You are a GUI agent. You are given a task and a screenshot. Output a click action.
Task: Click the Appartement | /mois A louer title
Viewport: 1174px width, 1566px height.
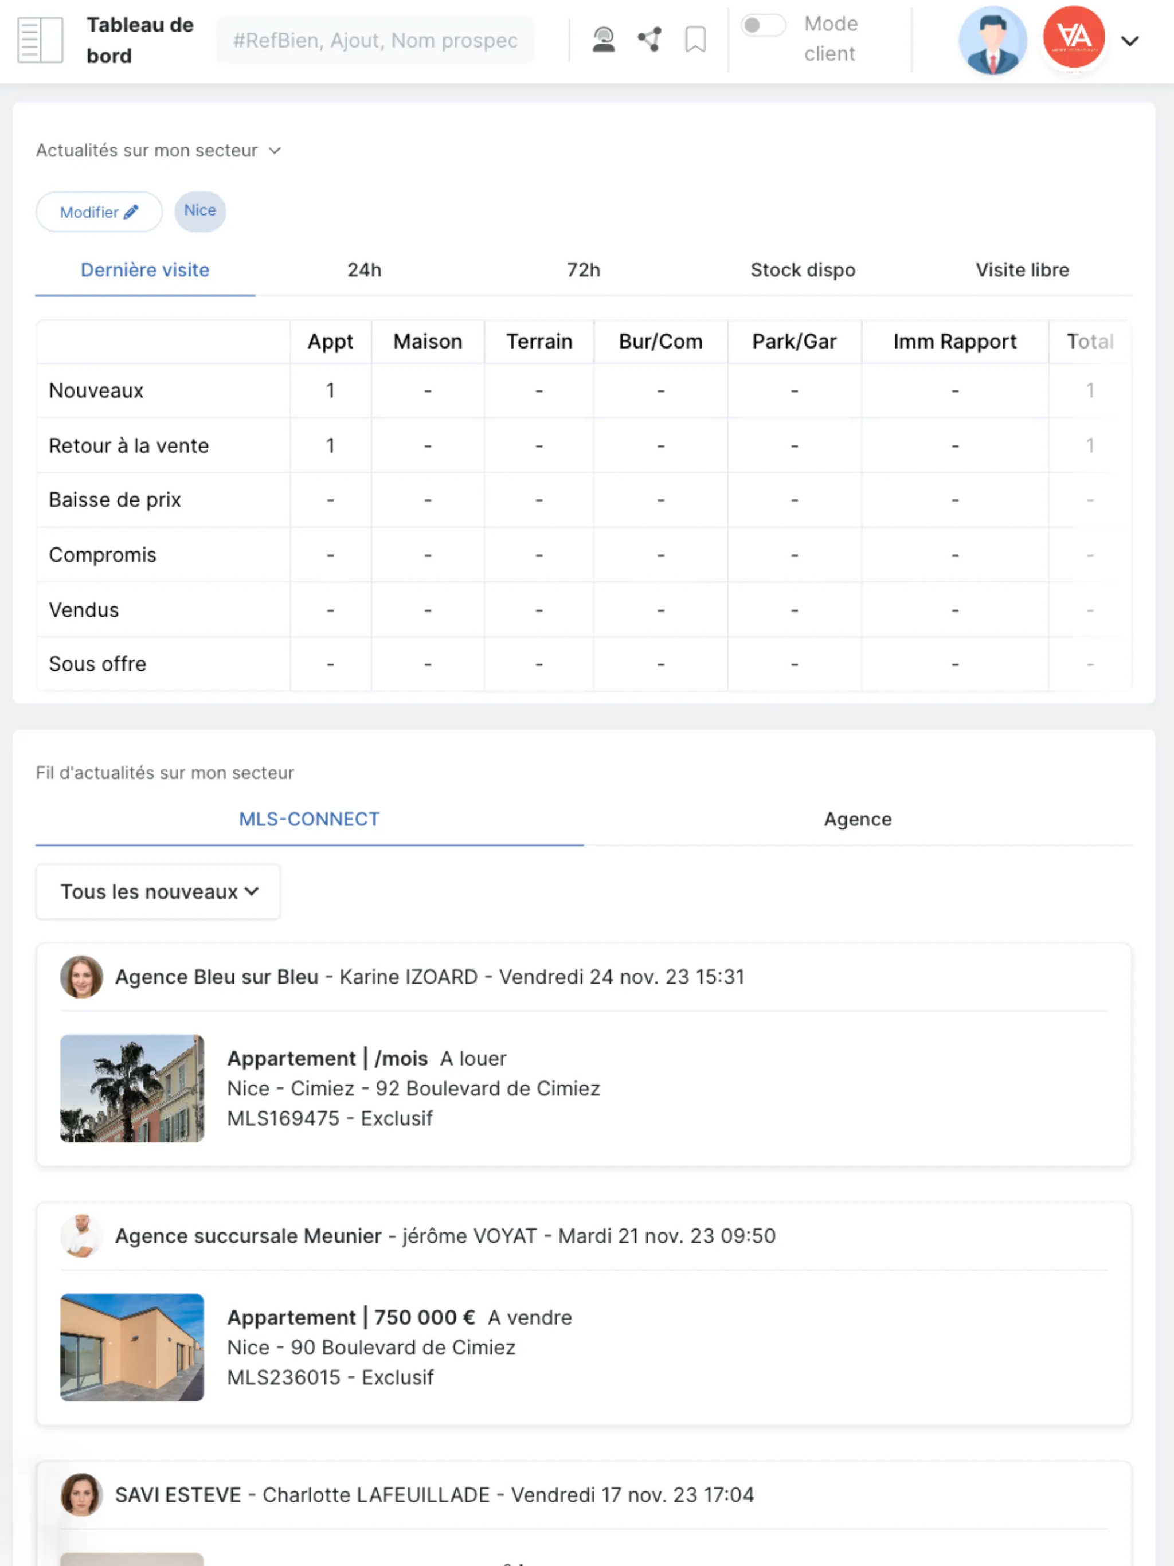pos(367,1058)
